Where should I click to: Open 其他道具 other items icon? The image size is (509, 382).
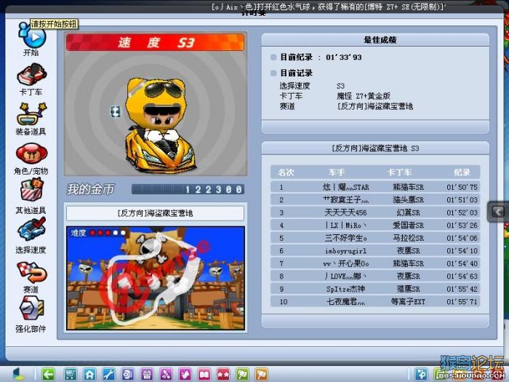tap(31, 191)
